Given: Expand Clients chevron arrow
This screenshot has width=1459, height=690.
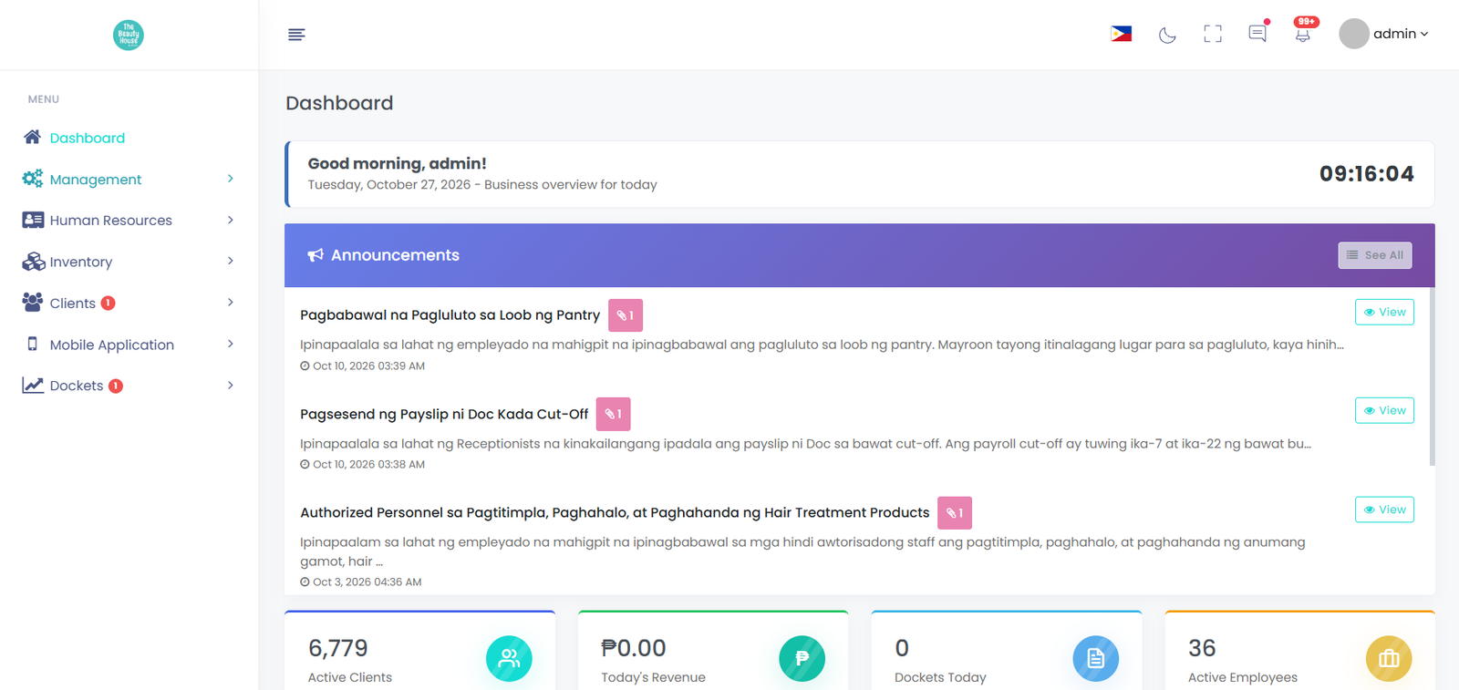Looking at the screenshot, I should (x=231, y=302).
